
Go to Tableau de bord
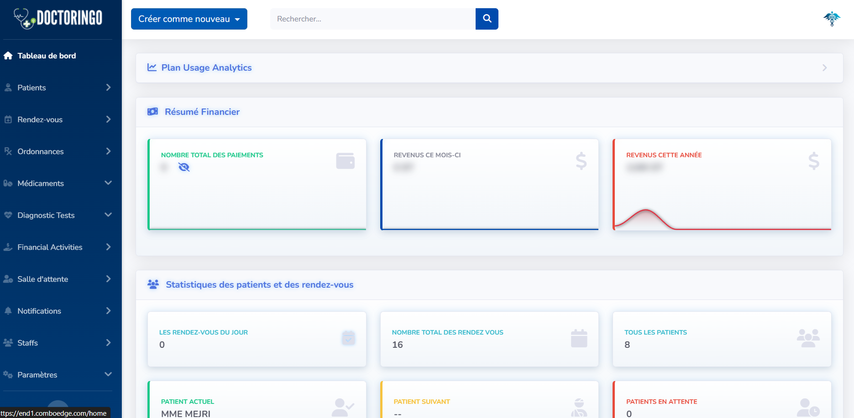pyautogui.click(x=47, y=56)
